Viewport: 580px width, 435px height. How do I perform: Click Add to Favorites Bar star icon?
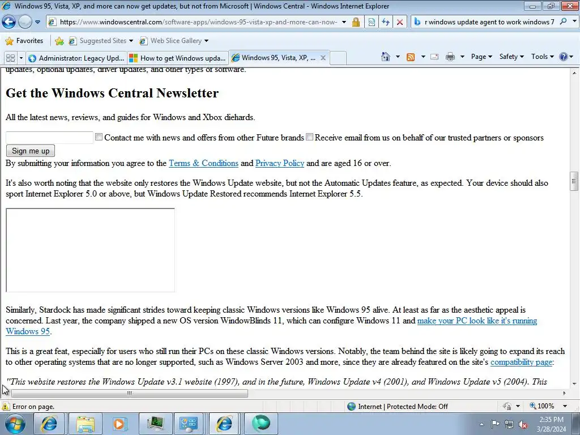[59, 41]
